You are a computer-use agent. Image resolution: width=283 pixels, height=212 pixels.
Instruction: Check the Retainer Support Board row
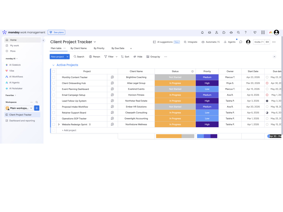(53, 113)
